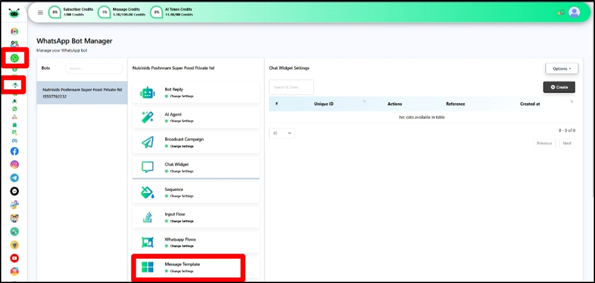Click the Subscriber Credits progress circle
The height and width of the screenshot is (283, 595).
tap(55, 12)
